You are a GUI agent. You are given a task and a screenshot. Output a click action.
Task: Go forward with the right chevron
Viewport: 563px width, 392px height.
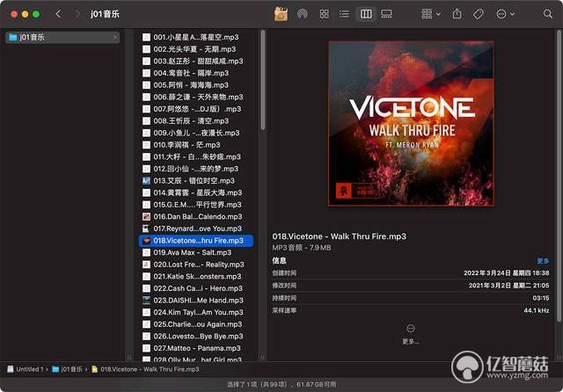tap(77, 14)
